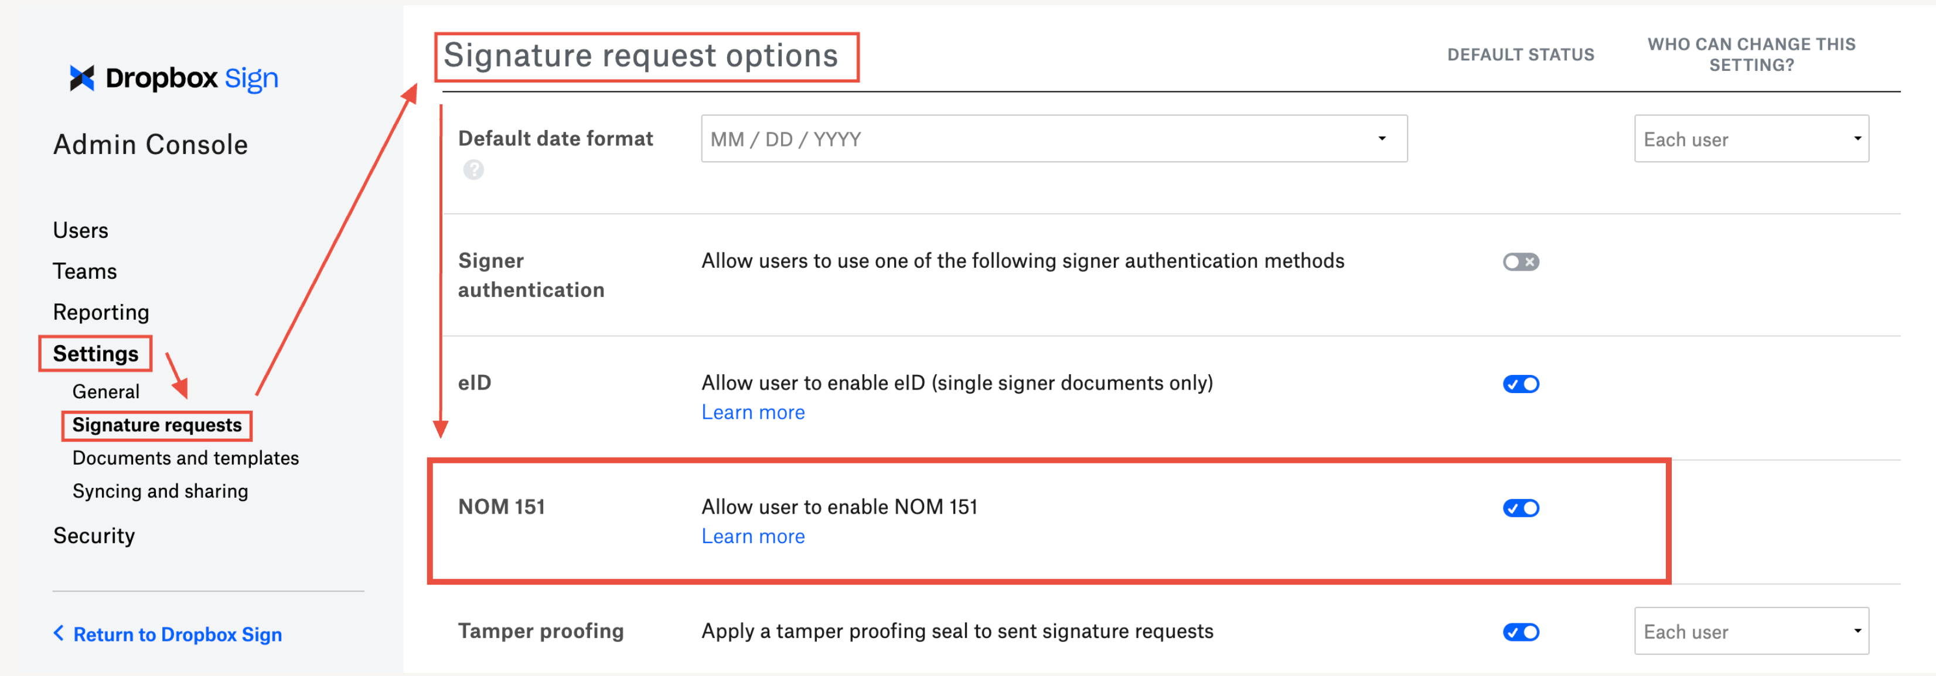Open the Each user dropdown for date format
Image resolution: width=1936 pixels, height=676 pixels.
point(1750,138)
